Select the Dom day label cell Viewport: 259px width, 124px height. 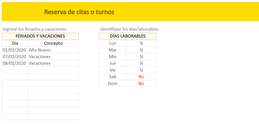[113, 83]
